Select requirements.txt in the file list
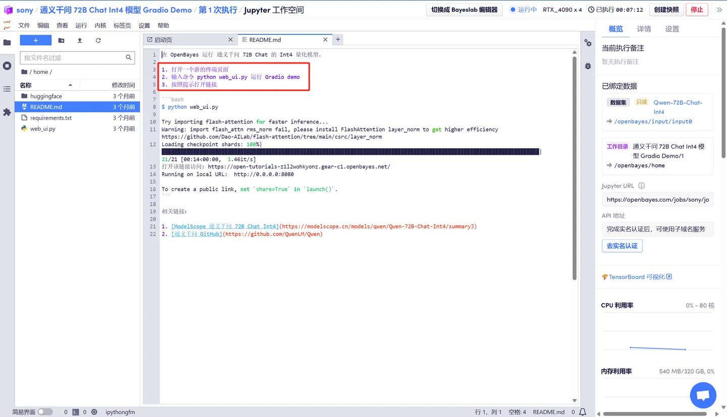The height and width of the screenshot is (417, 727). (77, 118)
